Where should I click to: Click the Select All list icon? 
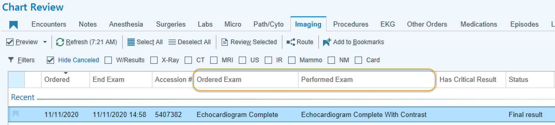click(131, 42)
